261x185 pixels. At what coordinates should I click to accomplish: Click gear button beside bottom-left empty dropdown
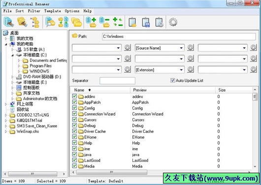(128, 69)
